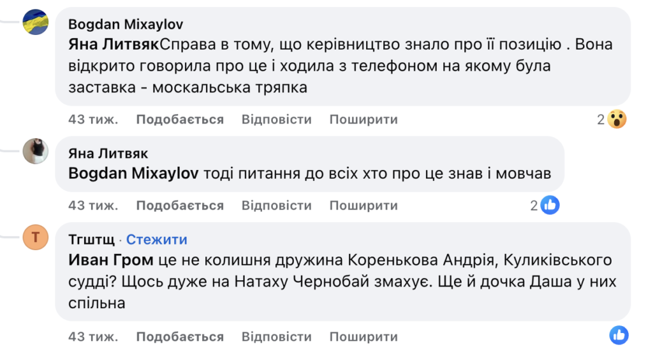Click the Bogdan Mixaylov mention in Яна's reply

click(133, 173)
